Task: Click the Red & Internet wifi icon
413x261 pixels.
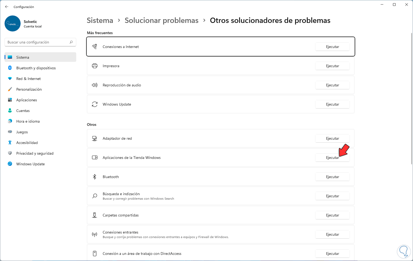Action: point(10,79)
